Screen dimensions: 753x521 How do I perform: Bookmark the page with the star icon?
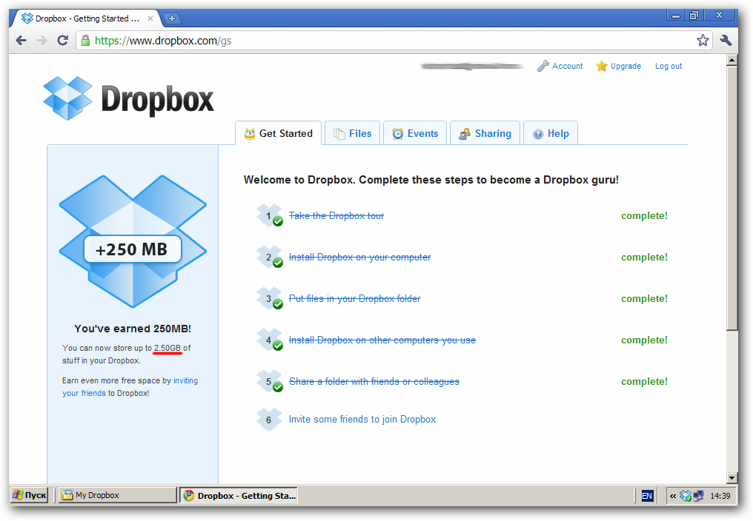[x=703, y=40]
